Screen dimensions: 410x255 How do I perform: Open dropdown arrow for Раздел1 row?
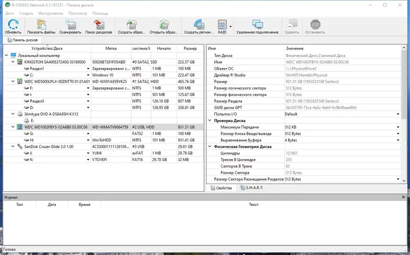(x=88, y=68)
